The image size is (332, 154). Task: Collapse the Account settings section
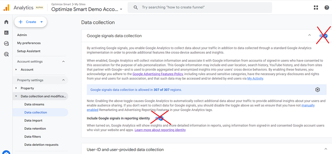coord(63,62)
